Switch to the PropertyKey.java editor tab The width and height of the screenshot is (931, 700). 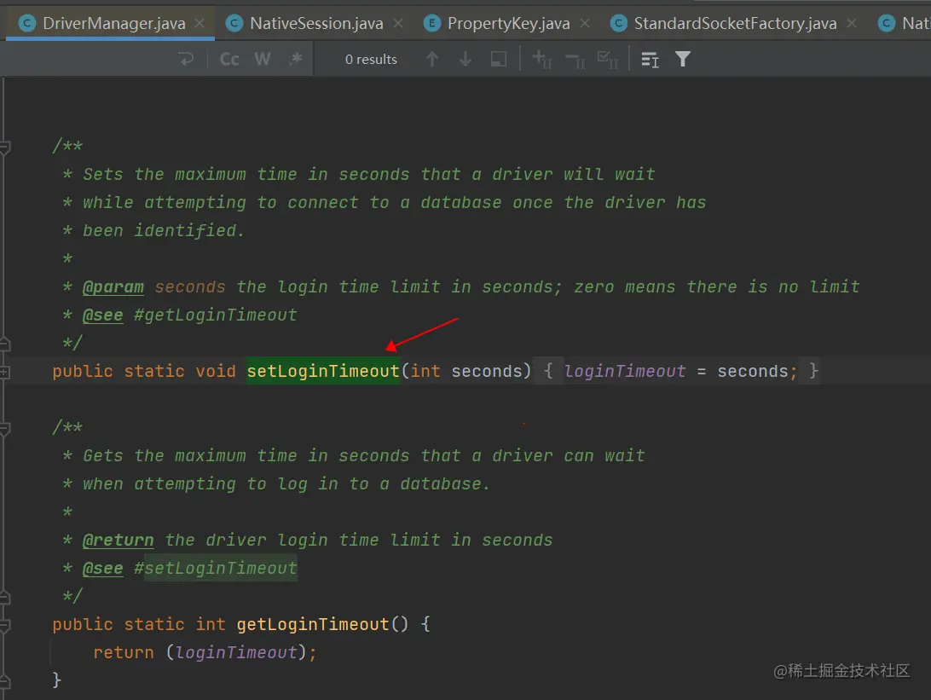(x=508, y=23)
